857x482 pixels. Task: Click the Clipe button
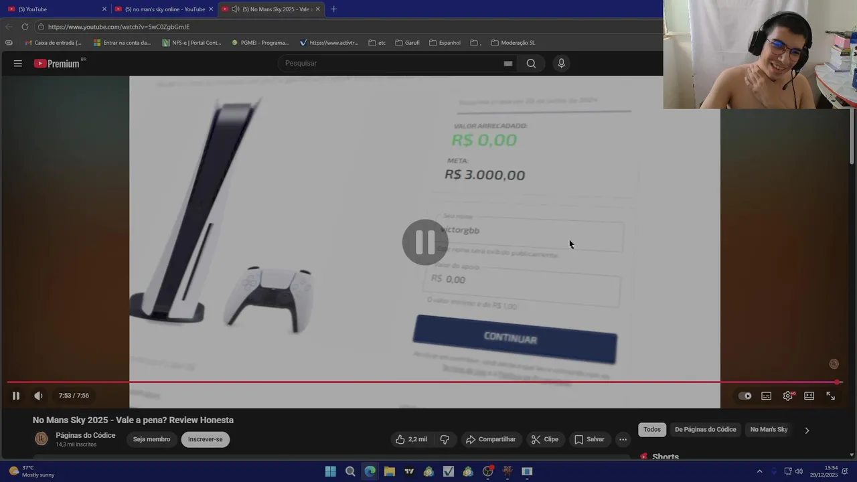click(544, 439)
